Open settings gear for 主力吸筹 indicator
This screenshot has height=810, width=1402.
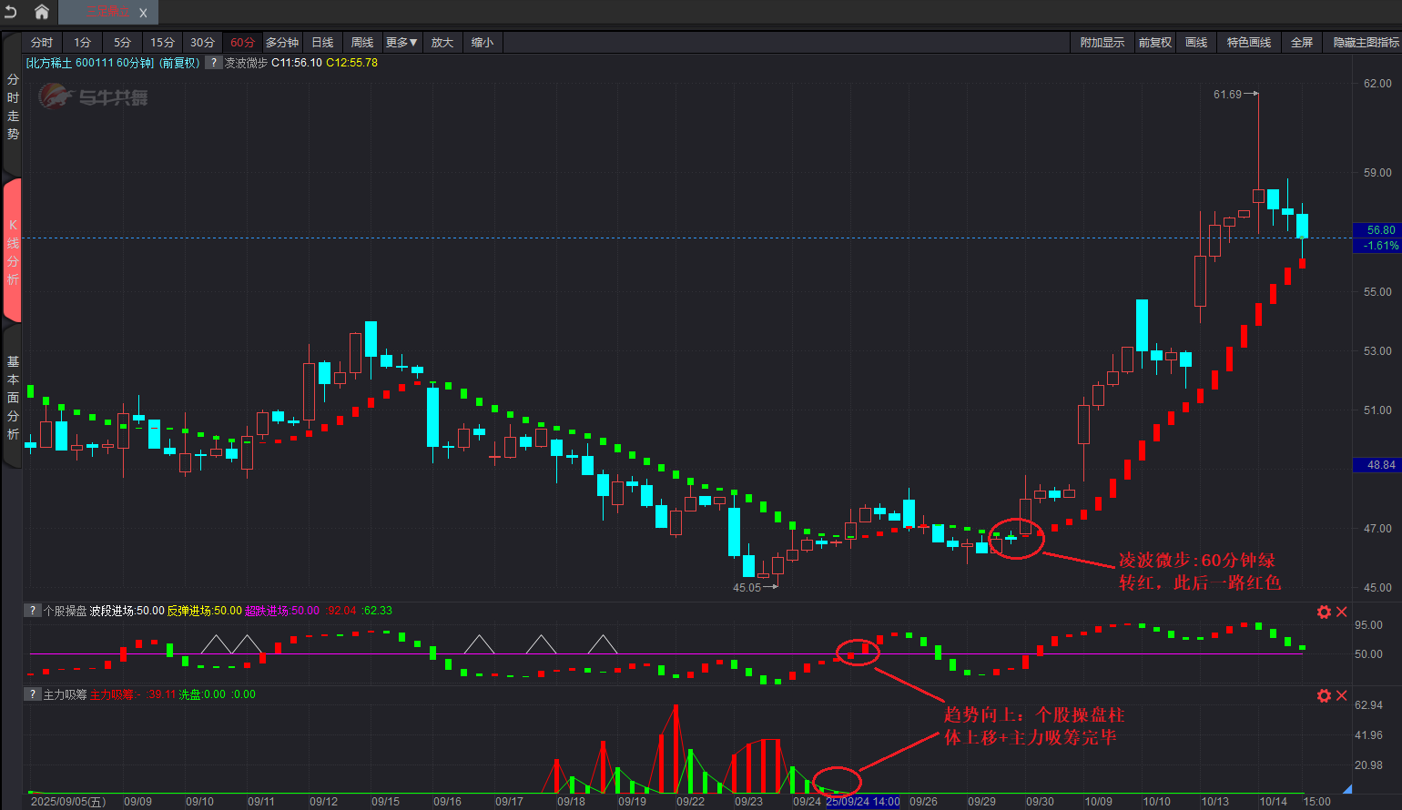click(x=1324, y=695)
